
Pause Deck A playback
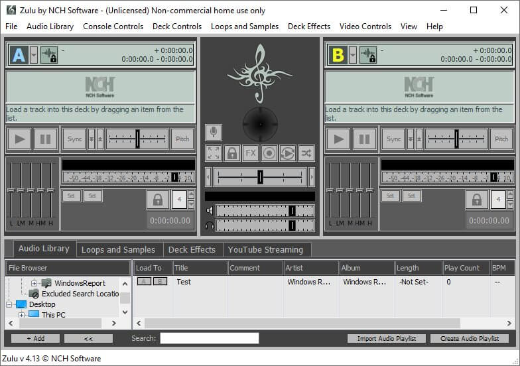(x=45, y=139)
